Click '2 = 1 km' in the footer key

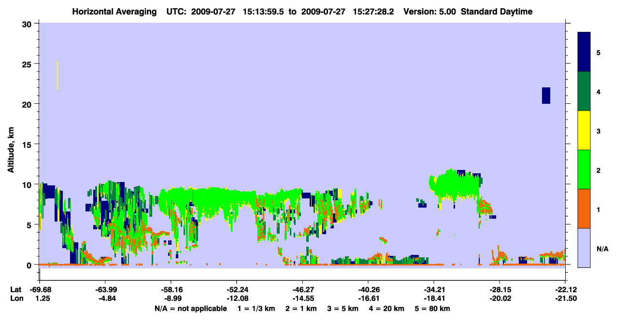[301, 308]
